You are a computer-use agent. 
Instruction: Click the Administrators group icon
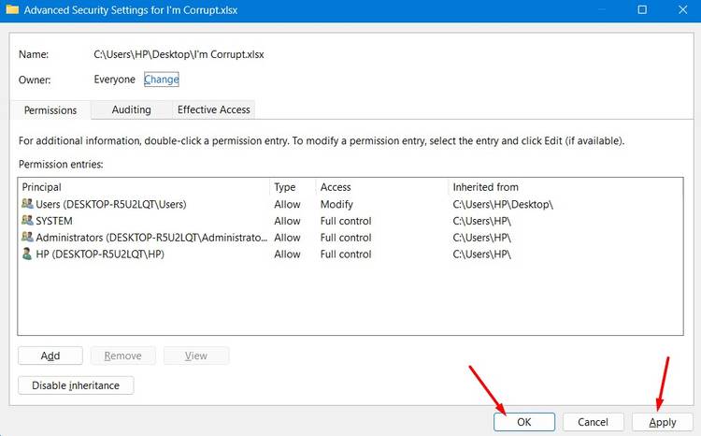click(27, 237)
